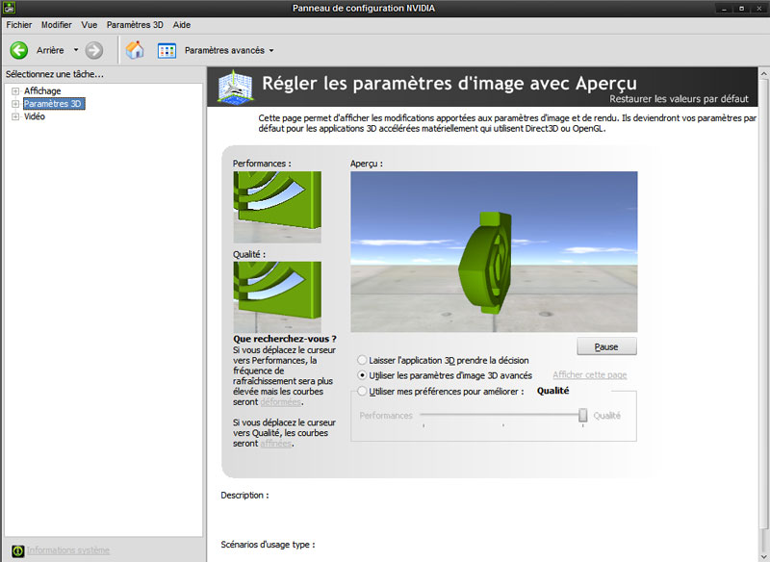Viewport: 770px width, 562px height.
Task: Select Affichage in the task tree
Action: pyautogui.click(x=42, y=90)
